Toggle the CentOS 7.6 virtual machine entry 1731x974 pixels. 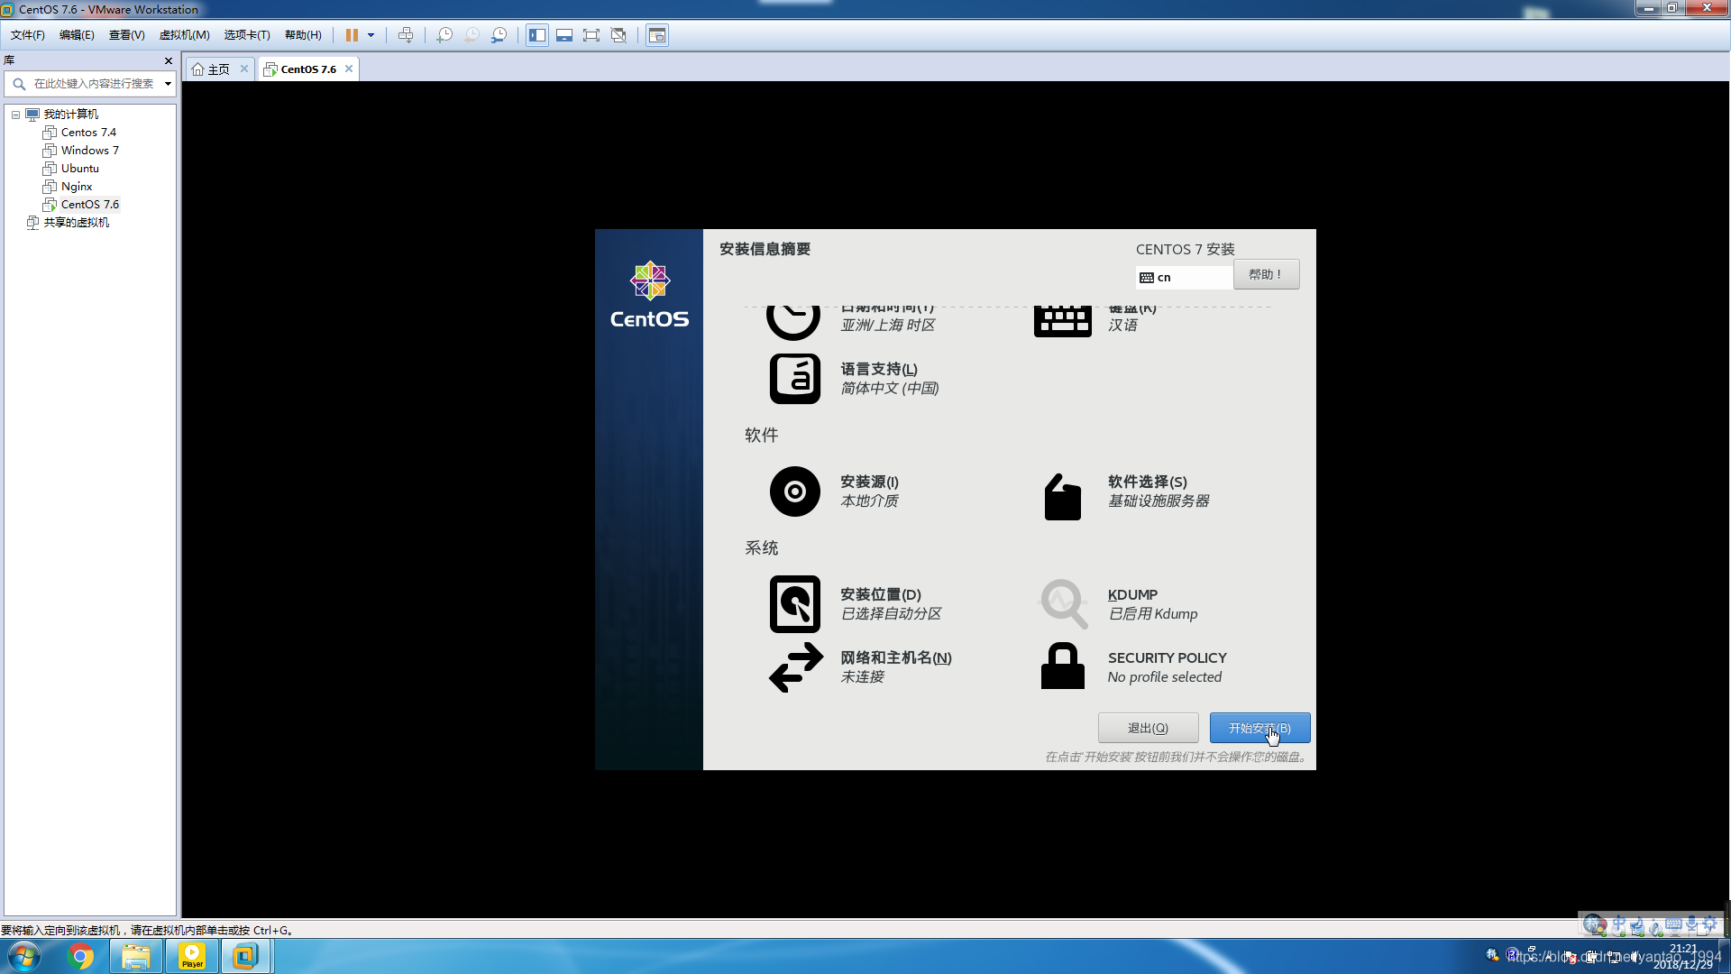89,203
